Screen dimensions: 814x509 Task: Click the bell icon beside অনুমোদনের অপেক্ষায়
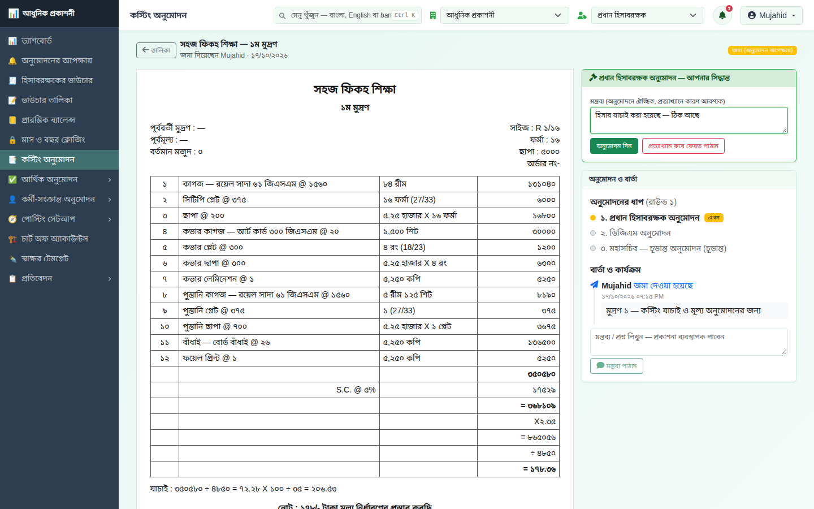point(12,61)
